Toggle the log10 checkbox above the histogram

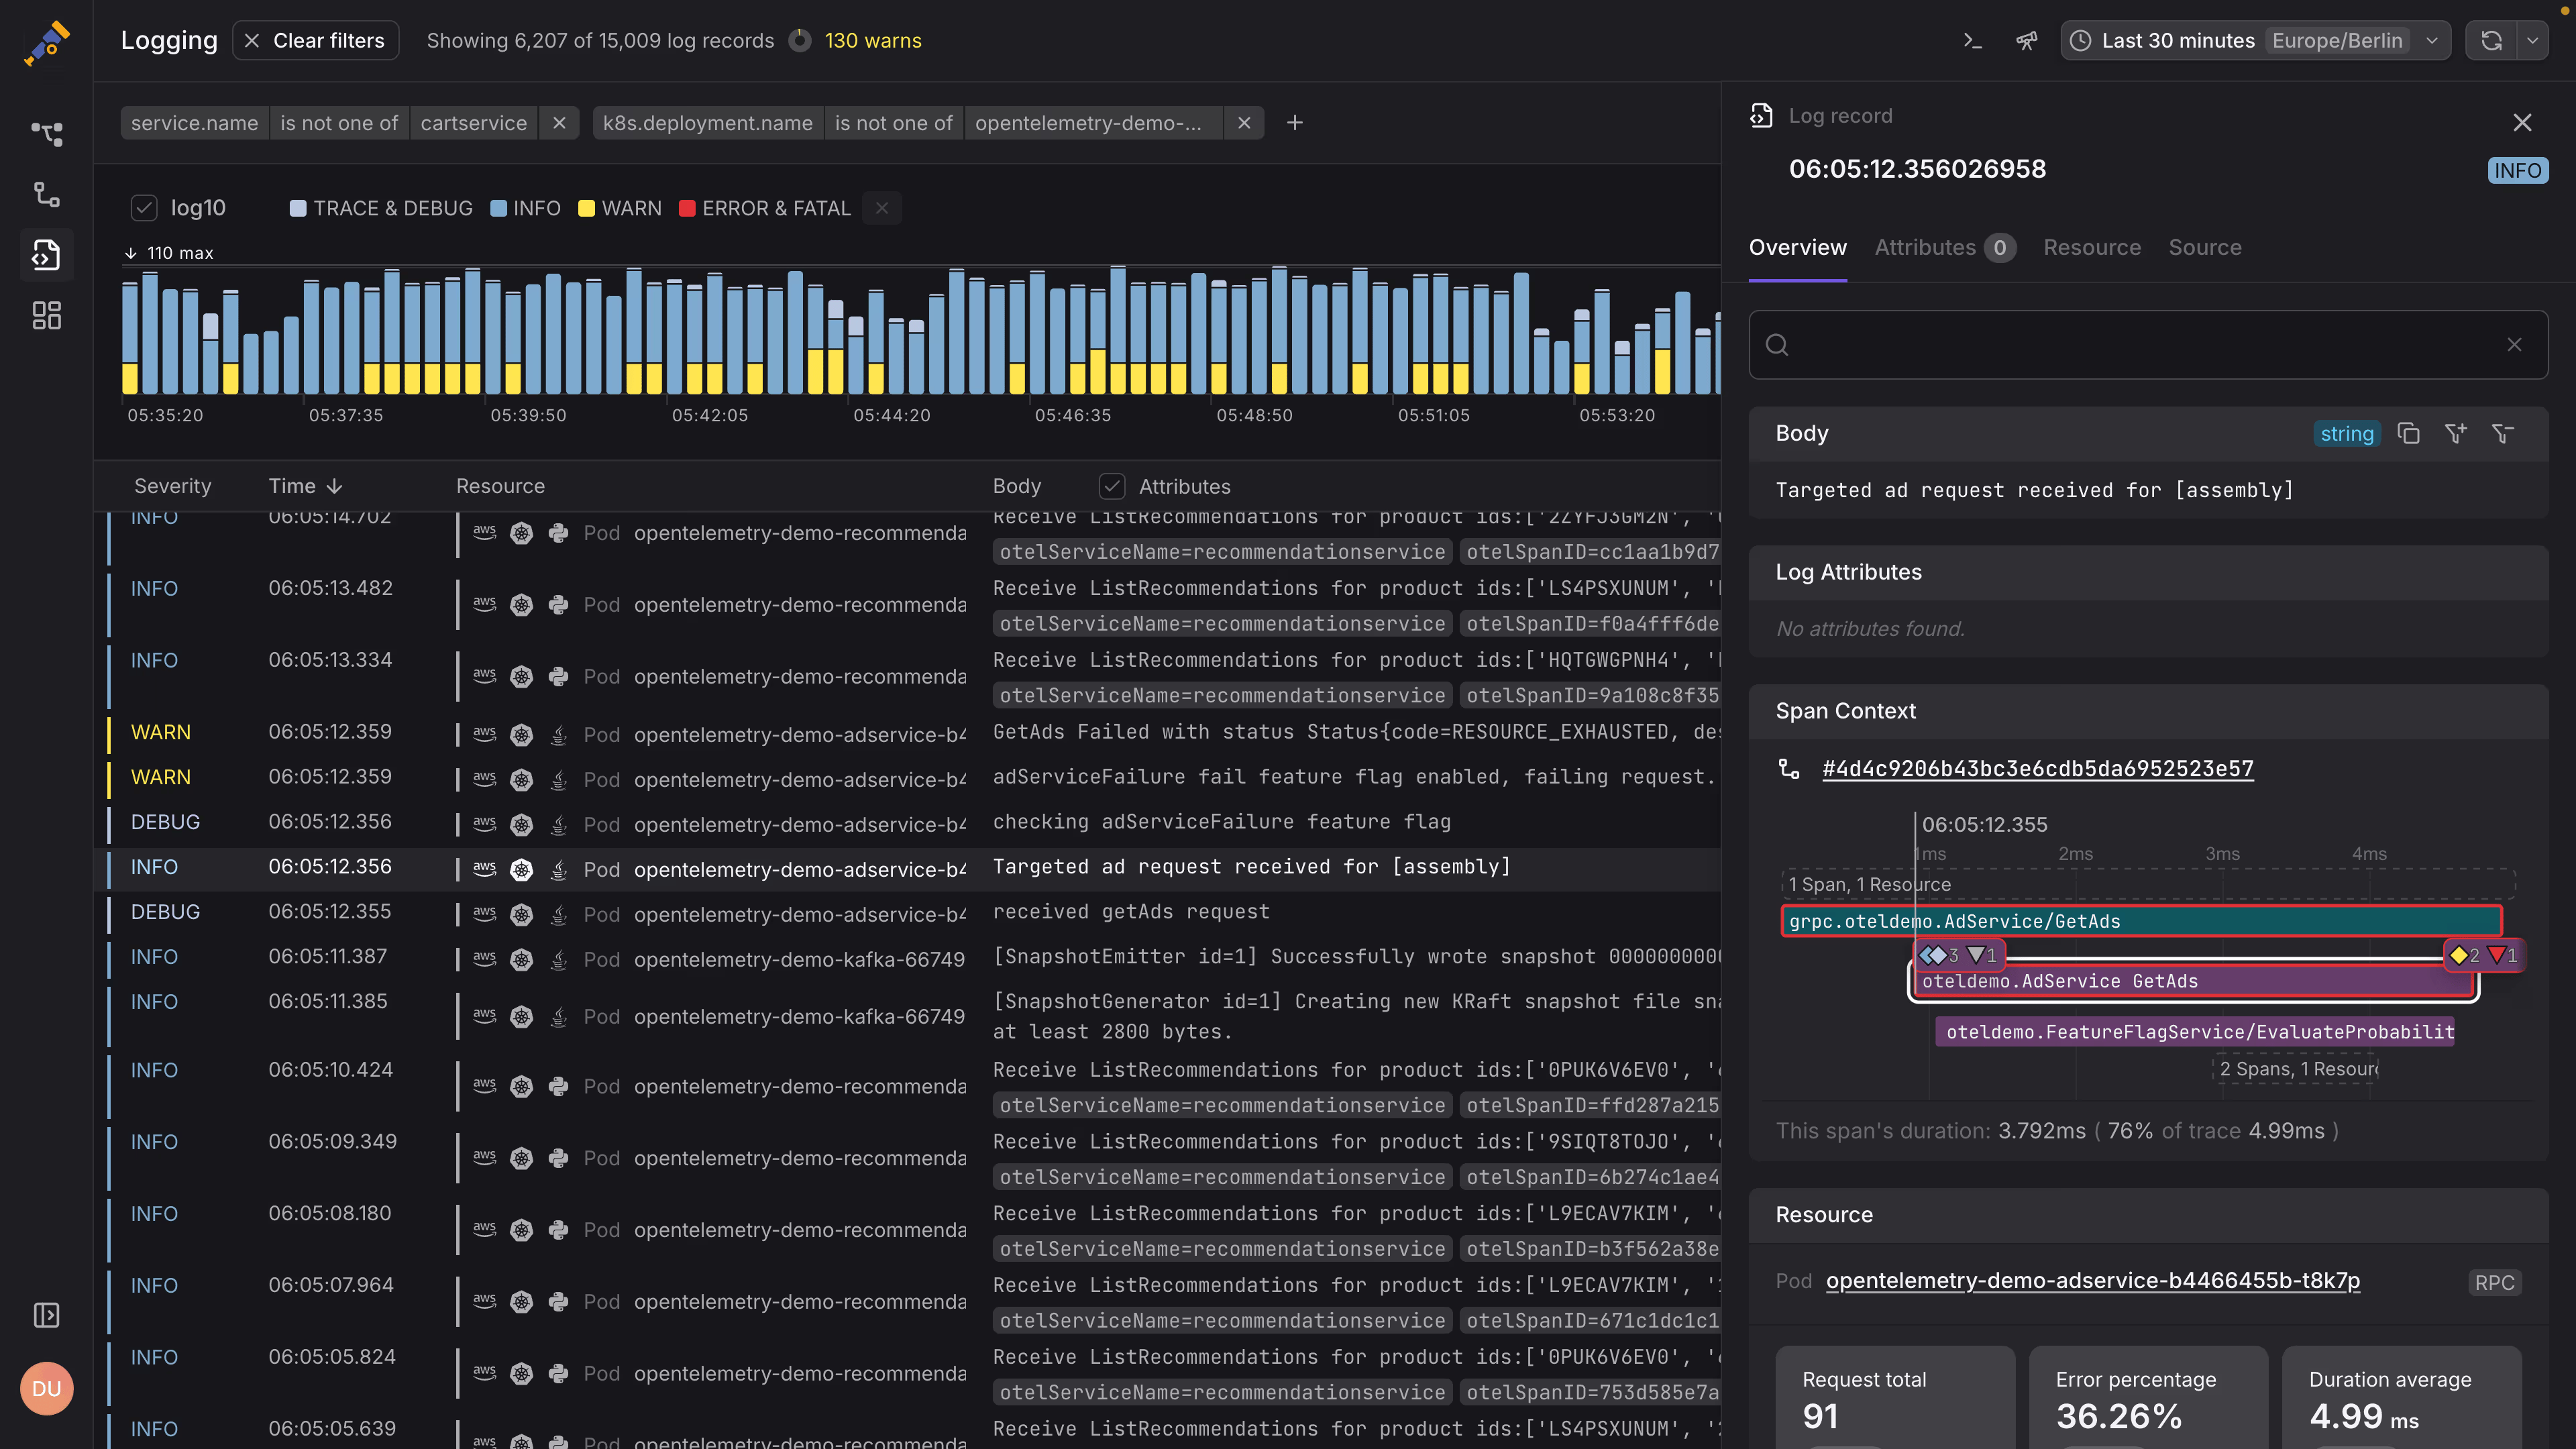click(x=144, y=207)
